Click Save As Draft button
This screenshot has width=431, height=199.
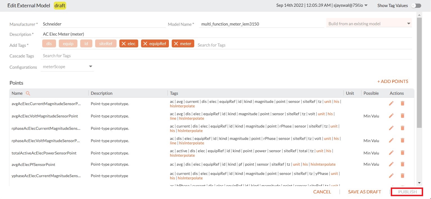pos(365,192)
